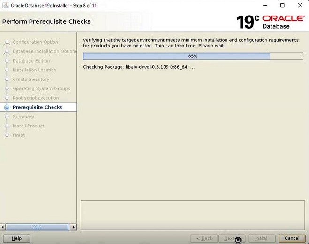The width and height of the screenshot is (309, 244).
Task: Select the Database Edition step
Action: (31, 61)
